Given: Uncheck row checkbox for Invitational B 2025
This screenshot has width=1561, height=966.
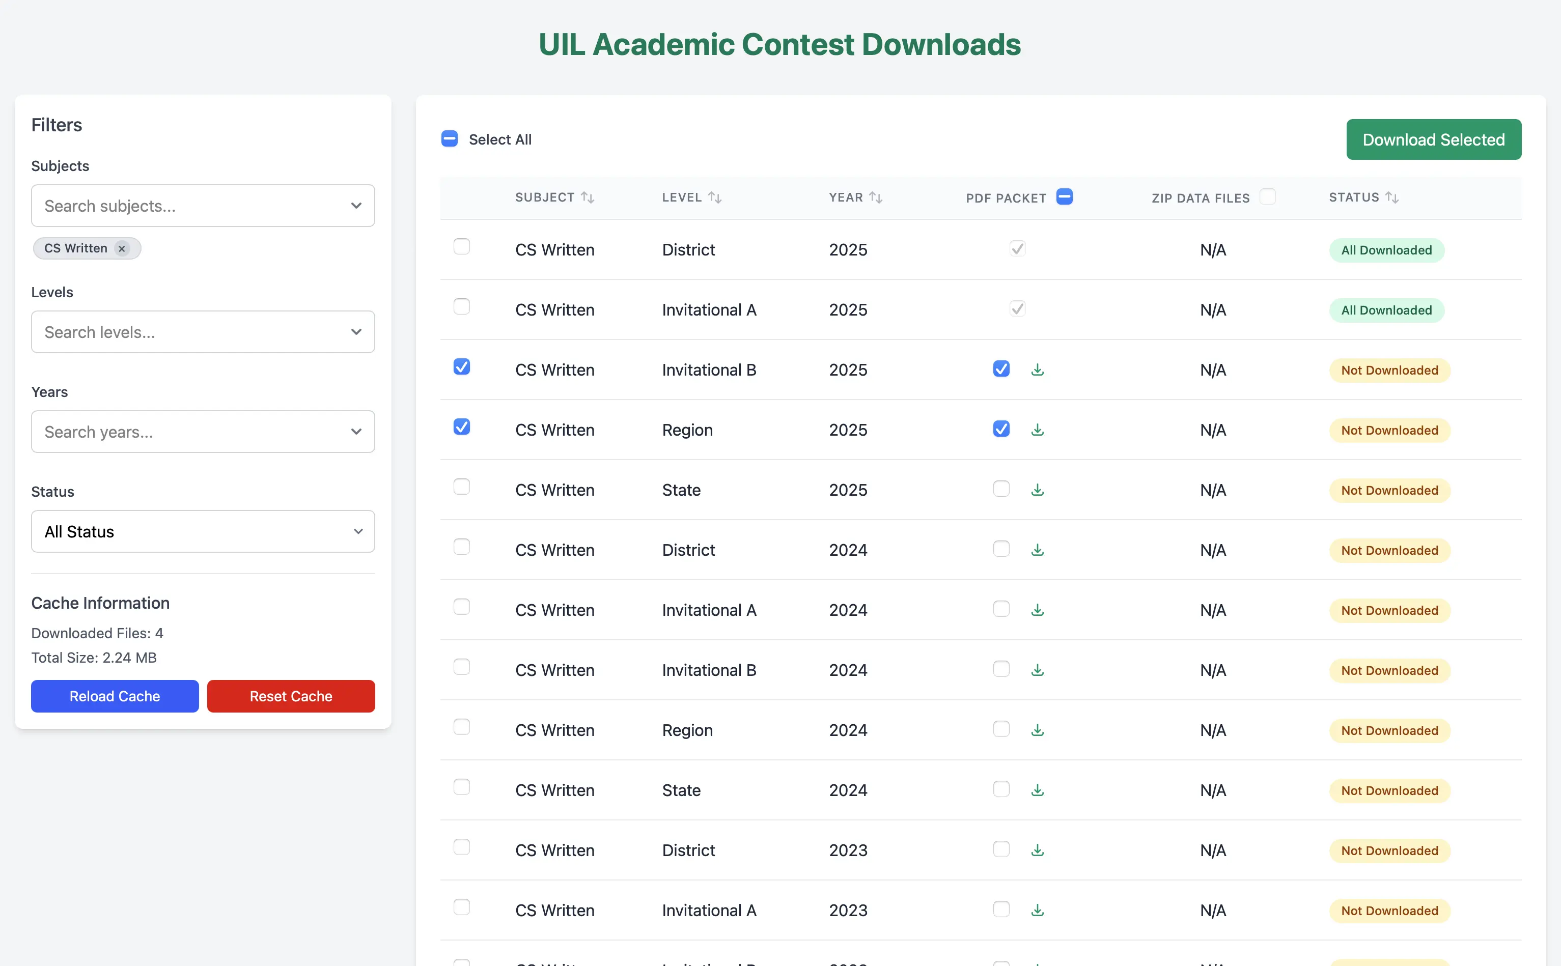Looking at the screenshot, I should pos(461,366).
